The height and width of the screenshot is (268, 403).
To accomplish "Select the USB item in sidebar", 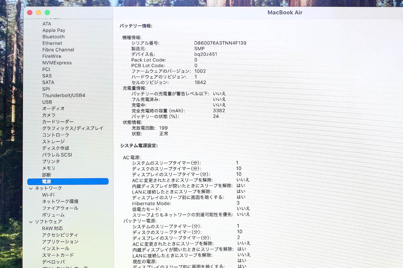I will (x=47, y=102).
